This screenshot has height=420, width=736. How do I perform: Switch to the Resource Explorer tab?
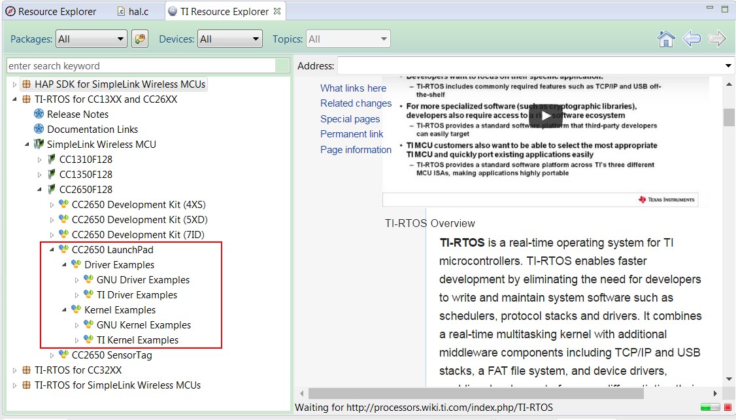point(51,11)
